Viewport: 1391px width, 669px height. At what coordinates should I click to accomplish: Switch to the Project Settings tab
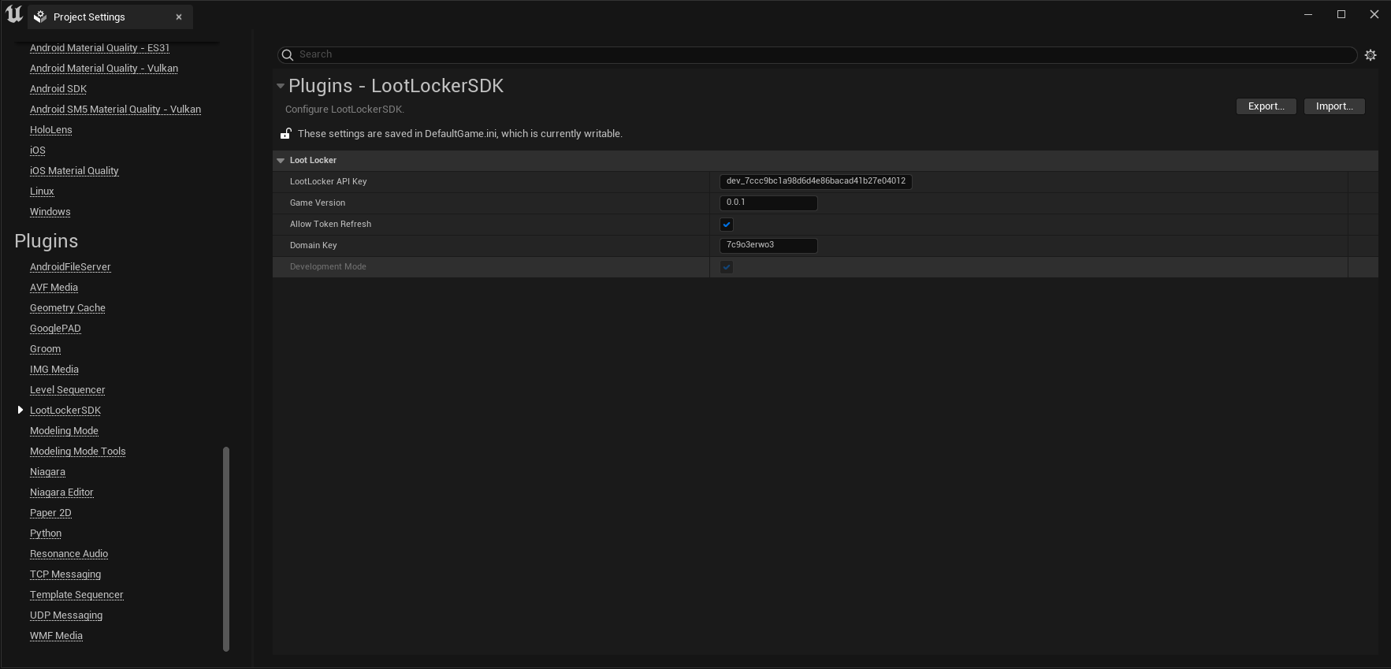(x=89, y=17)
